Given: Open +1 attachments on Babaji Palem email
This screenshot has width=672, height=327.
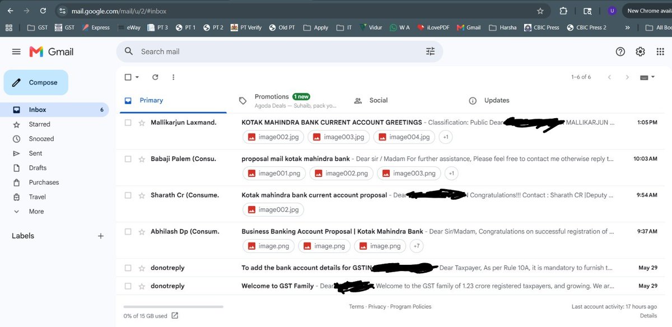Looking at the screenshot, I should [451, 174].
